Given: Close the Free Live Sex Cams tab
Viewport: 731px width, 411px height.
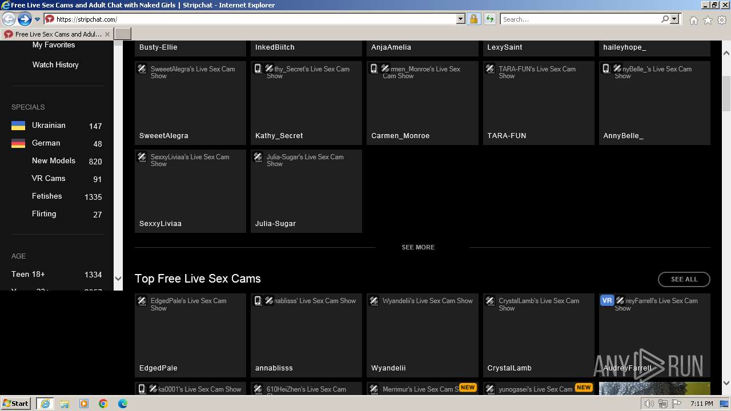Looking at the screenshot, I should pyautogui.click(x=107, y=34).
